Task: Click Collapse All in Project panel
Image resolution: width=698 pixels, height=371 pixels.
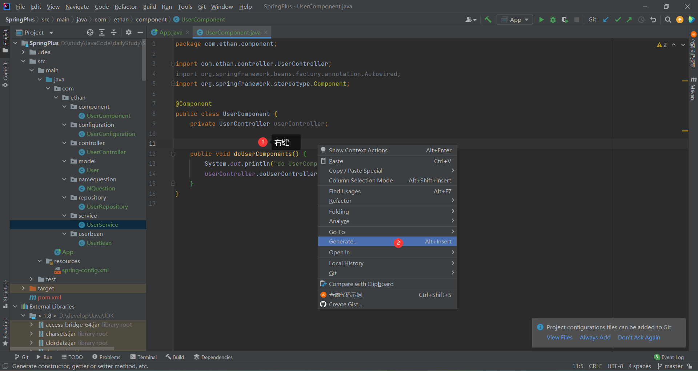Action: pyautogui.click(x=114, y=32)
